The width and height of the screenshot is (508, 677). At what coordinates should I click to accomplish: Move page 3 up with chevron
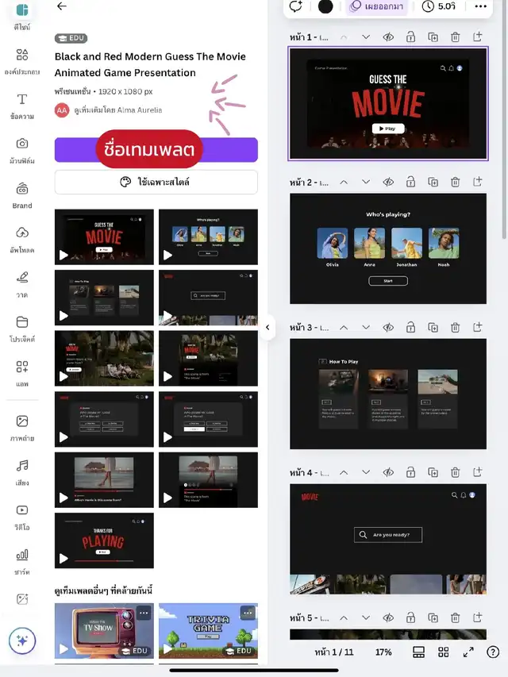344,327
